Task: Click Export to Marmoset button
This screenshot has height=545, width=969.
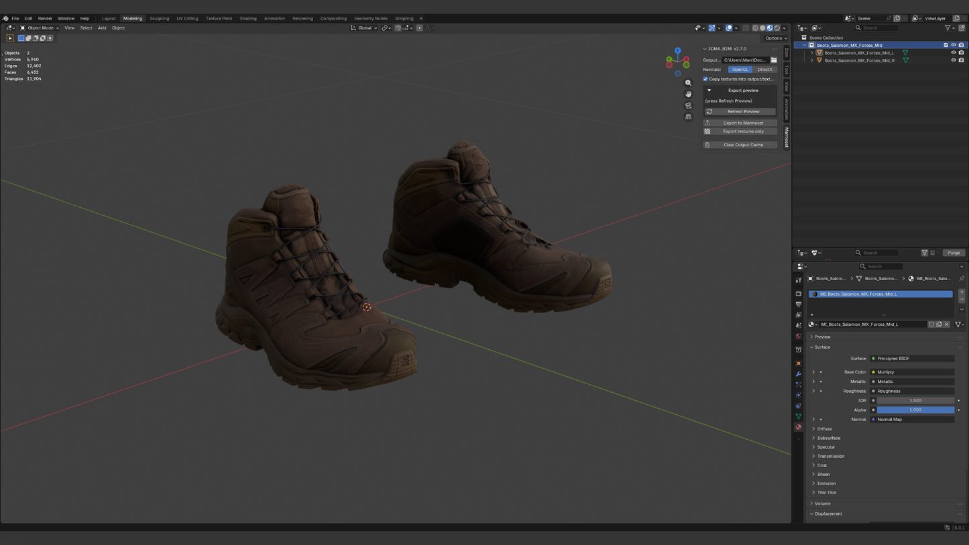Action: coord(740,123)
